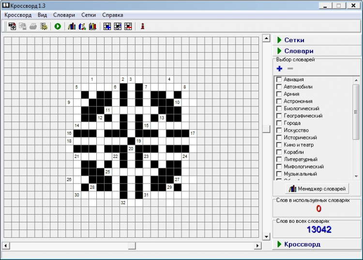363x260 pixels.
Task: Click the grid icon with blue cells
Action: click(107, 27)
